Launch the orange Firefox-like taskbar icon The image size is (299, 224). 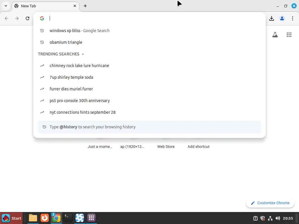coord(45,218)
